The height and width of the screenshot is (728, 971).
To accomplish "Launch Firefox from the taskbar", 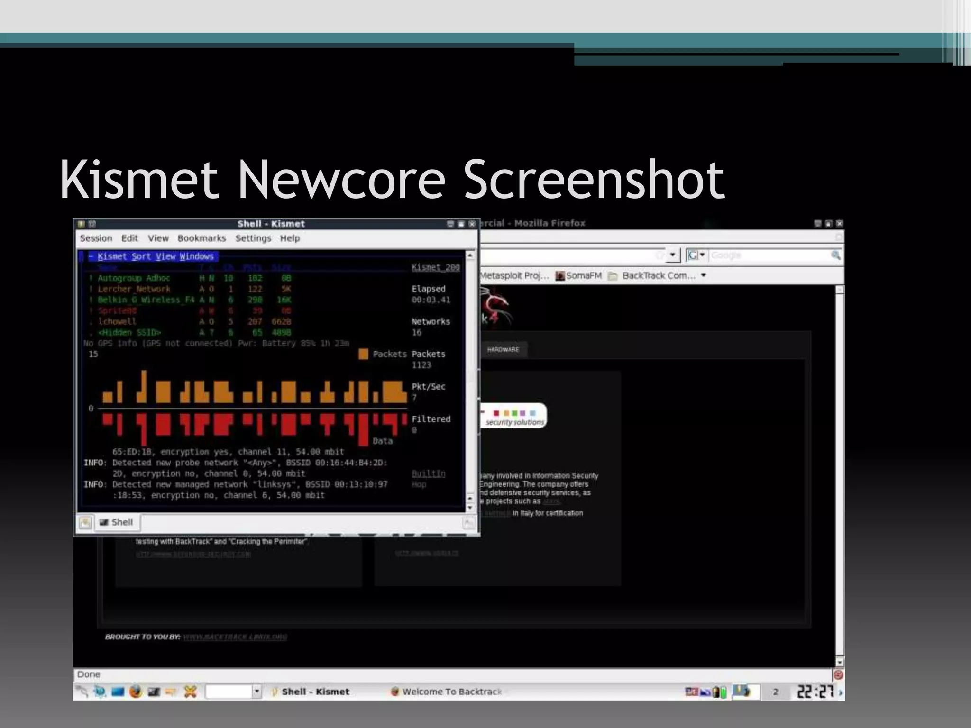I will [x=136, y=692].
